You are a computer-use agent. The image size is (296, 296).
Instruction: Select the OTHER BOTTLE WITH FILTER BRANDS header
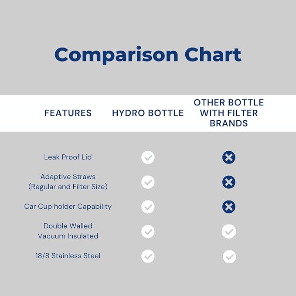(229, 113)
